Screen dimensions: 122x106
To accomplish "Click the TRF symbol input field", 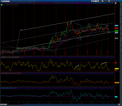I will (5, 1).
